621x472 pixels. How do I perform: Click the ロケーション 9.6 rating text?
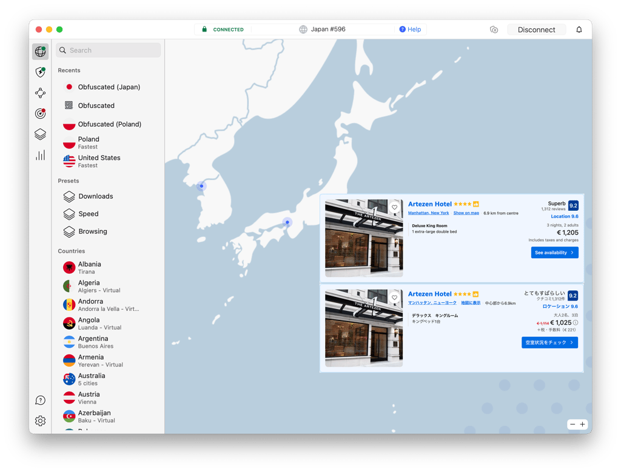point(560,307)
